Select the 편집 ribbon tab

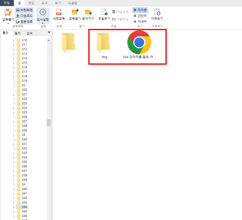click(x=31, y=3)
